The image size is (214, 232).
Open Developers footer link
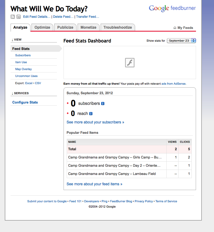(x=91, y=201)
